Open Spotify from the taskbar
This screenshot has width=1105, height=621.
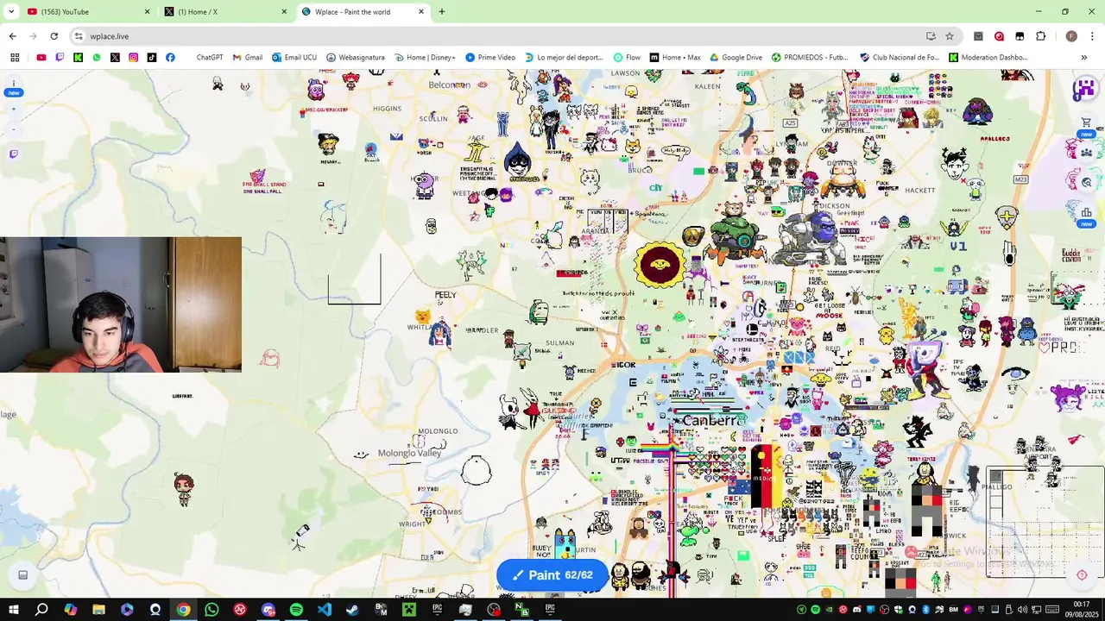pyautogui.click(x=296, y=610)
